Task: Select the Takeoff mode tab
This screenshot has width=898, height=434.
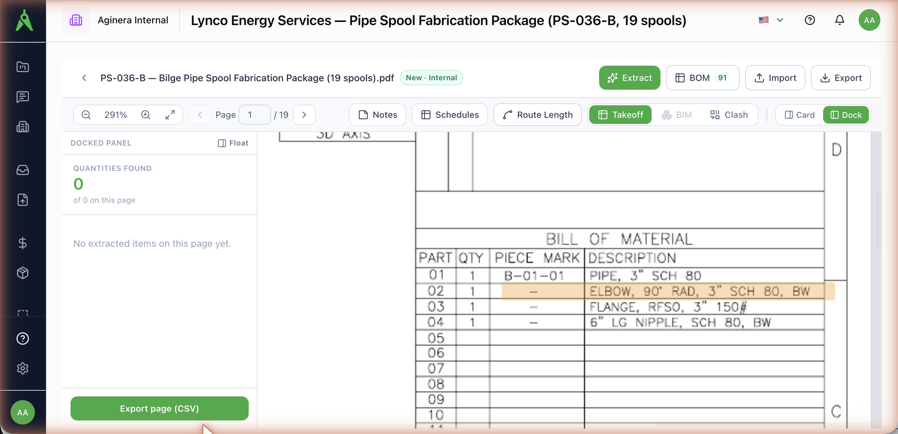Action: (621, 115)
